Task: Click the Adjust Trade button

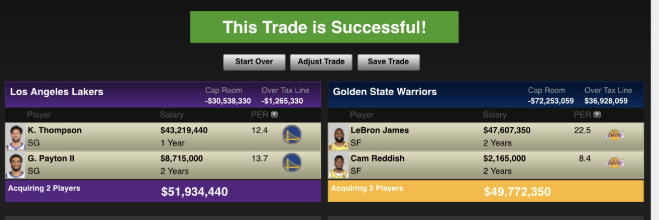Action: pos(321,62)
